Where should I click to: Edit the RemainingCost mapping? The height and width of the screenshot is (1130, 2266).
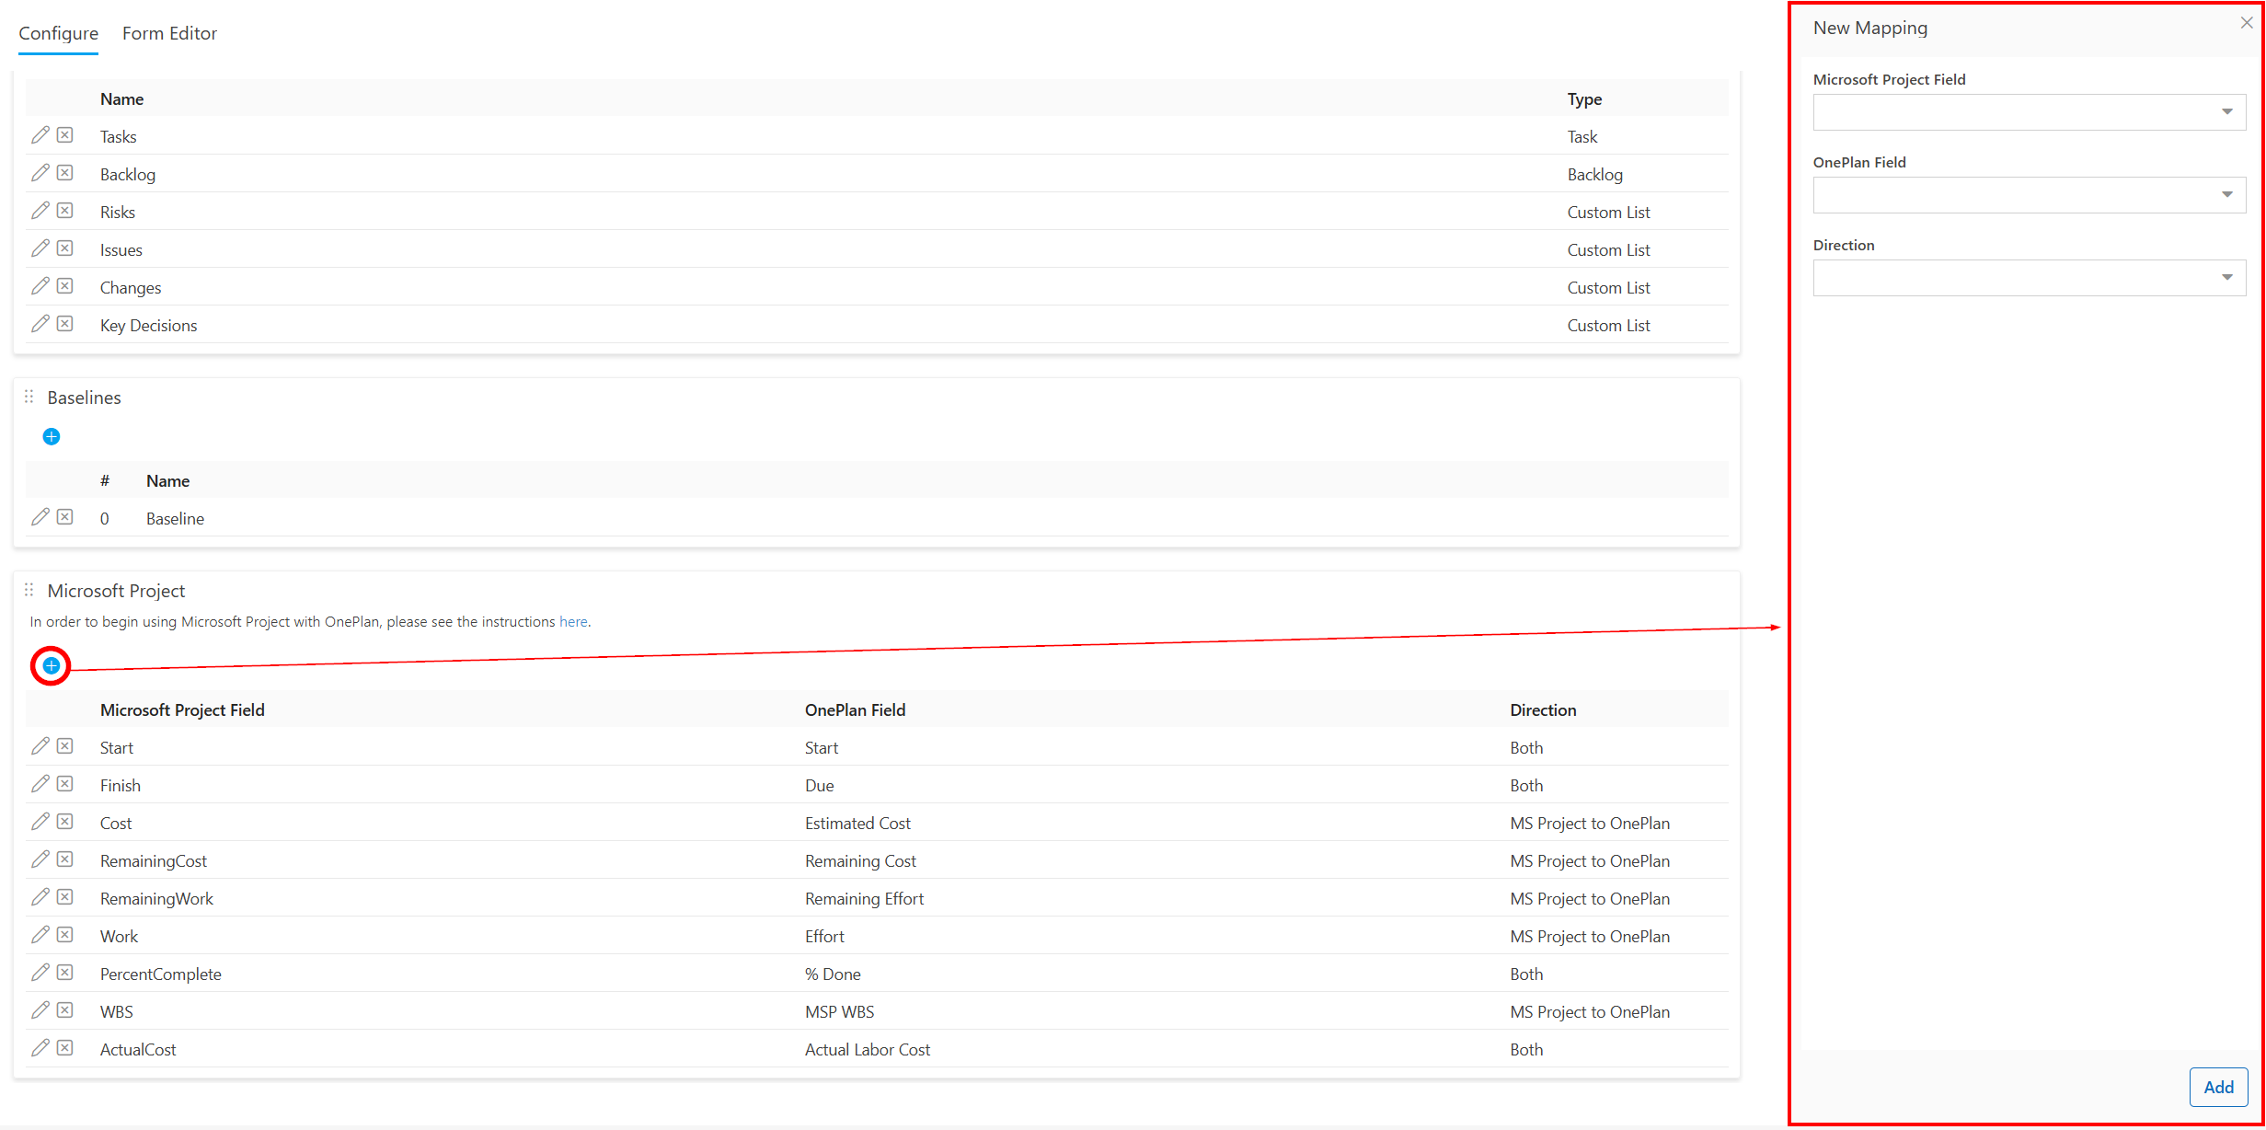click(x=40, y=859)
